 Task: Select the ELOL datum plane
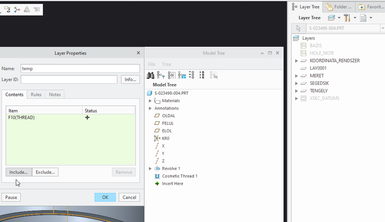167,131
